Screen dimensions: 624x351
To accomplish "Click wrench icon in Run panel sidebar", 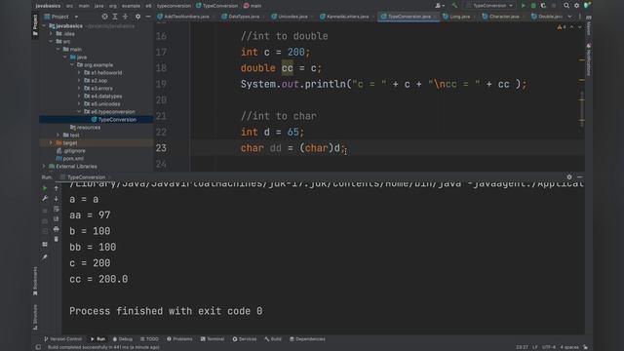I will pos(45,199).
